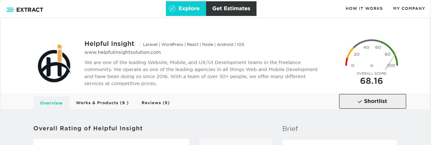Open the My Company menu item
Viewport: 431px width, 145px height.
point(409,9)
